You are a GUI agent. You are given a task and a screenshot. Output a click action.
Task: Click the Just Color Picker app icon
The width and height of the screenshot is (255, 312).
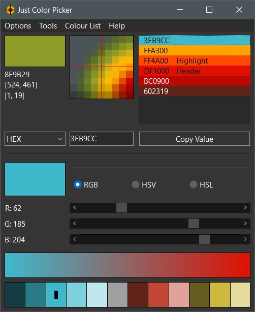[10, 10]
